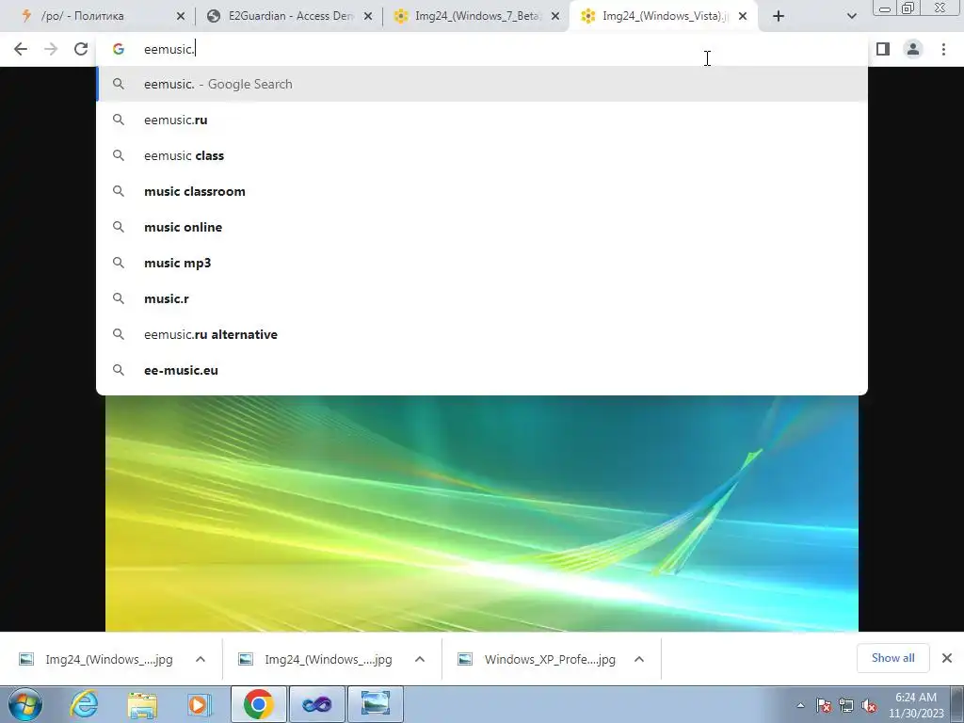Click the muted volume tray icon
Screen dimensions: 964x723
pyautogui.click(x=869, y=705)
